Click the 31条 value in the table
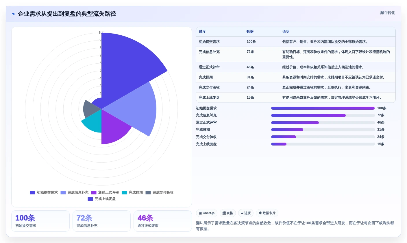The height and width of the screenshot is (243, 407). (x=250, y=78)
